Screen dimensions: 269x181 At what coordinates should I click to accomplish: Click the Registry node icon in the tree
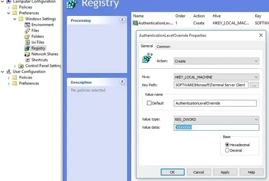[27, 48]
